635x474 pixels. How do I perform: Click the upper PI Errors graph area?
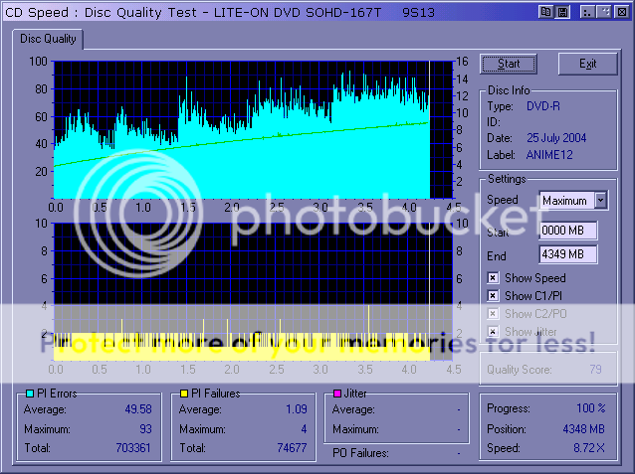pos(253,129)
